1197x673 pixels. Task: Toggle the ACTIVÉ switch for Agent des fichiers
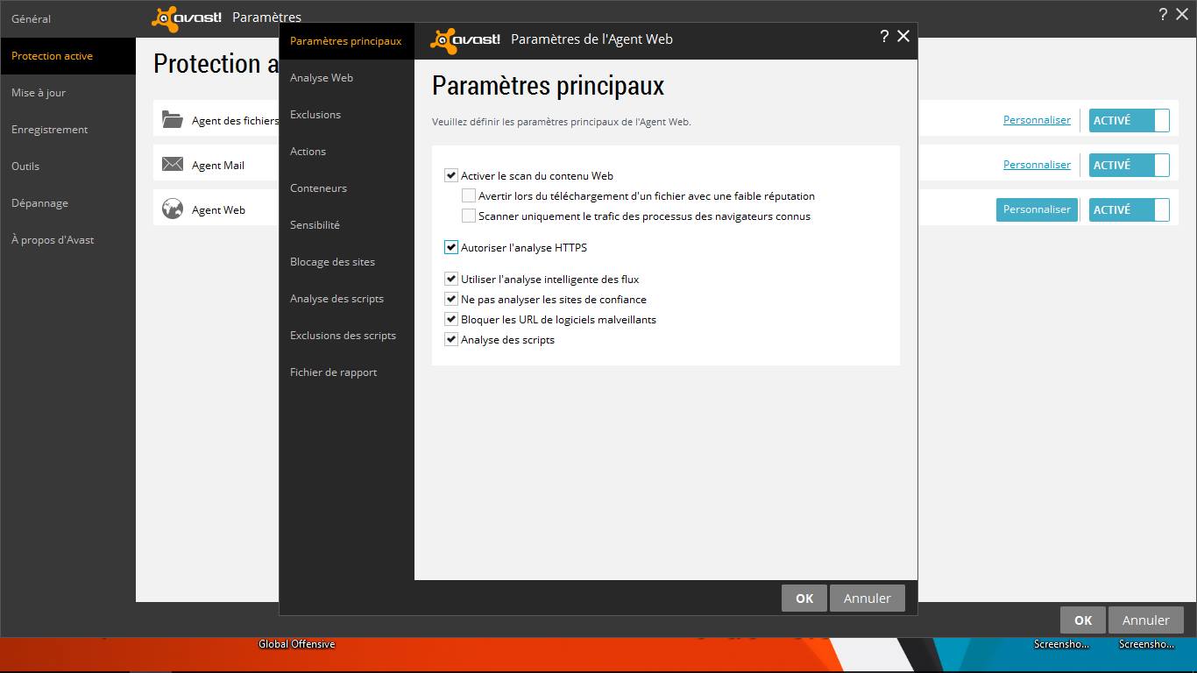[x=1129, y=120]
